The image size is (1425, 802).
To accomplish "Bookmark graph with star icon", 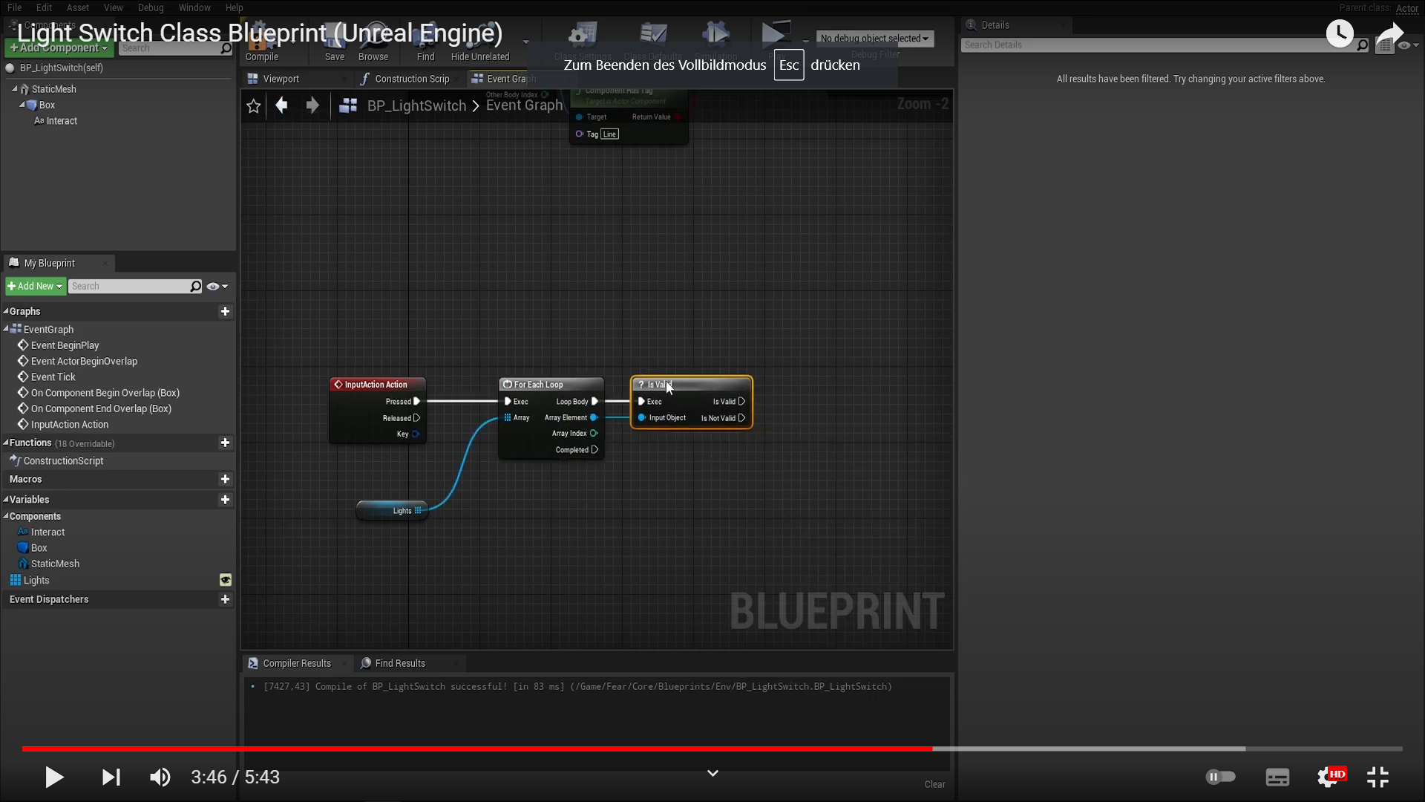I will pos(254,105).
